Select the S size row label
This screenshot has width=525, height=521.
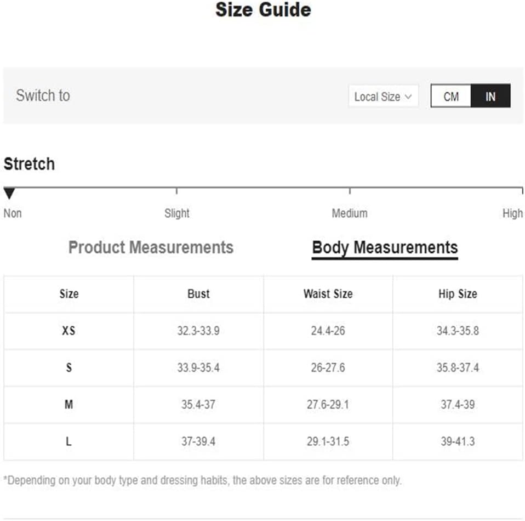(x=69, y=367)
